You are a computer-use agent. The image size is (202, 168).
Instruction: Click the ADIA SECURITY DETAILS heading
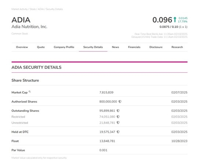[36, 67]
